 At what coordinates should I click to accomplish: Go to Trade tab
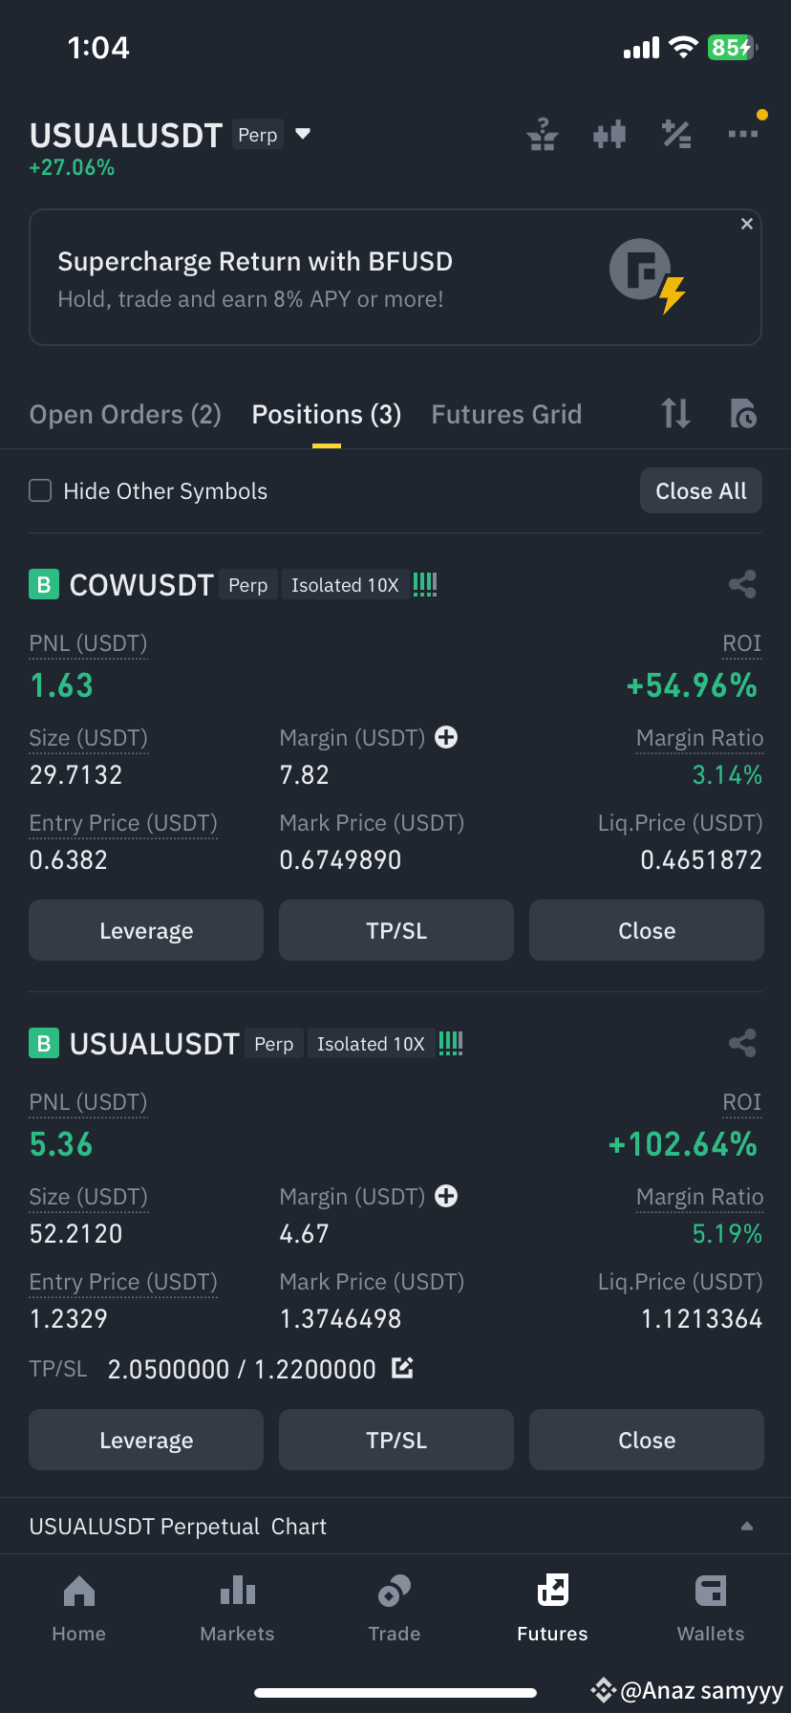pos(395,1609)
